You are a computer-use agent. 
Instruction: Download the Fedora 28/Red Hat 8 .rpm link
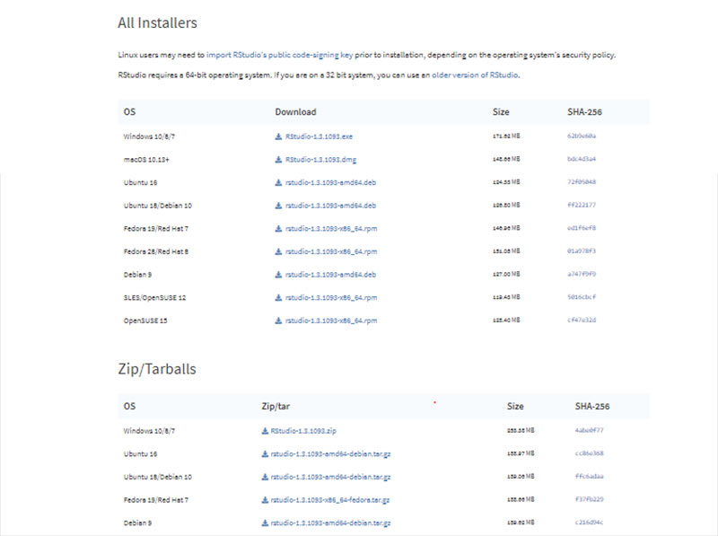(x=331, y=251)
